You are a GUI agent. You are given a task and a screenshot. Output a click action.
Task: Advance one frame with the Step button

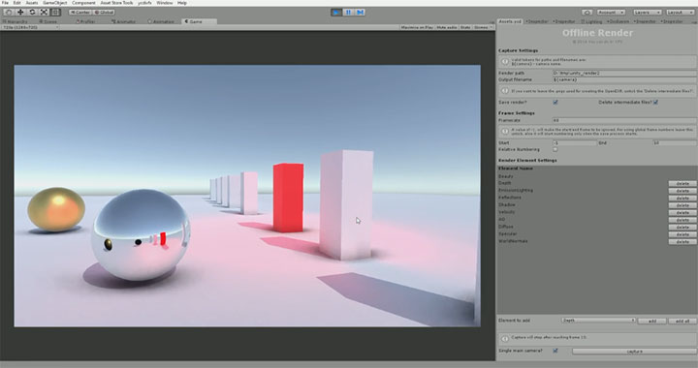coord(360,13)
